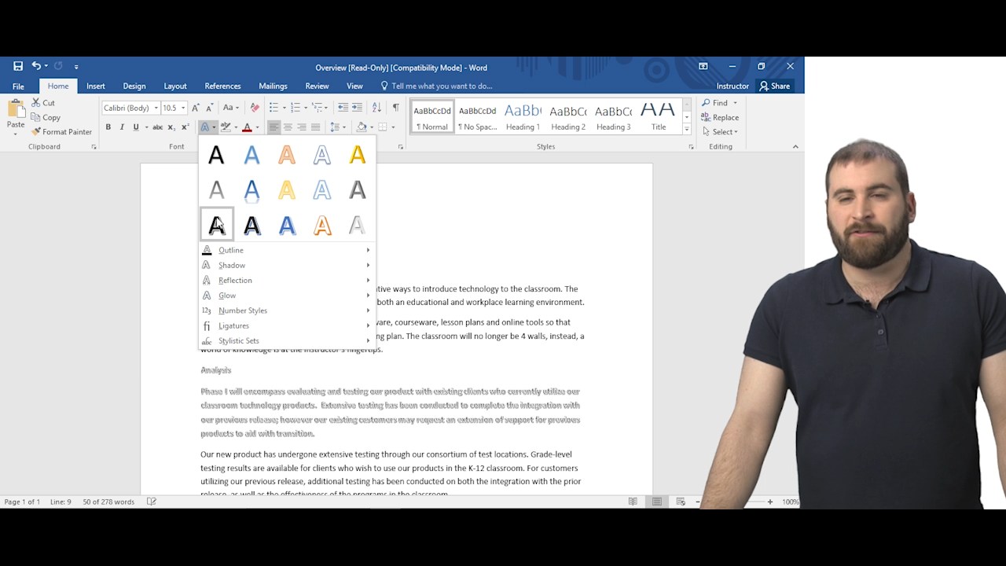Toggle Underline formatting
1006x566 pixels.
tap(136, 127)
